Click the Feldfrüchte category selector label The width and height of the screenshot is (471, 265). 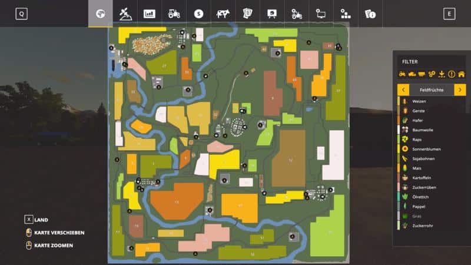[432, 90]
